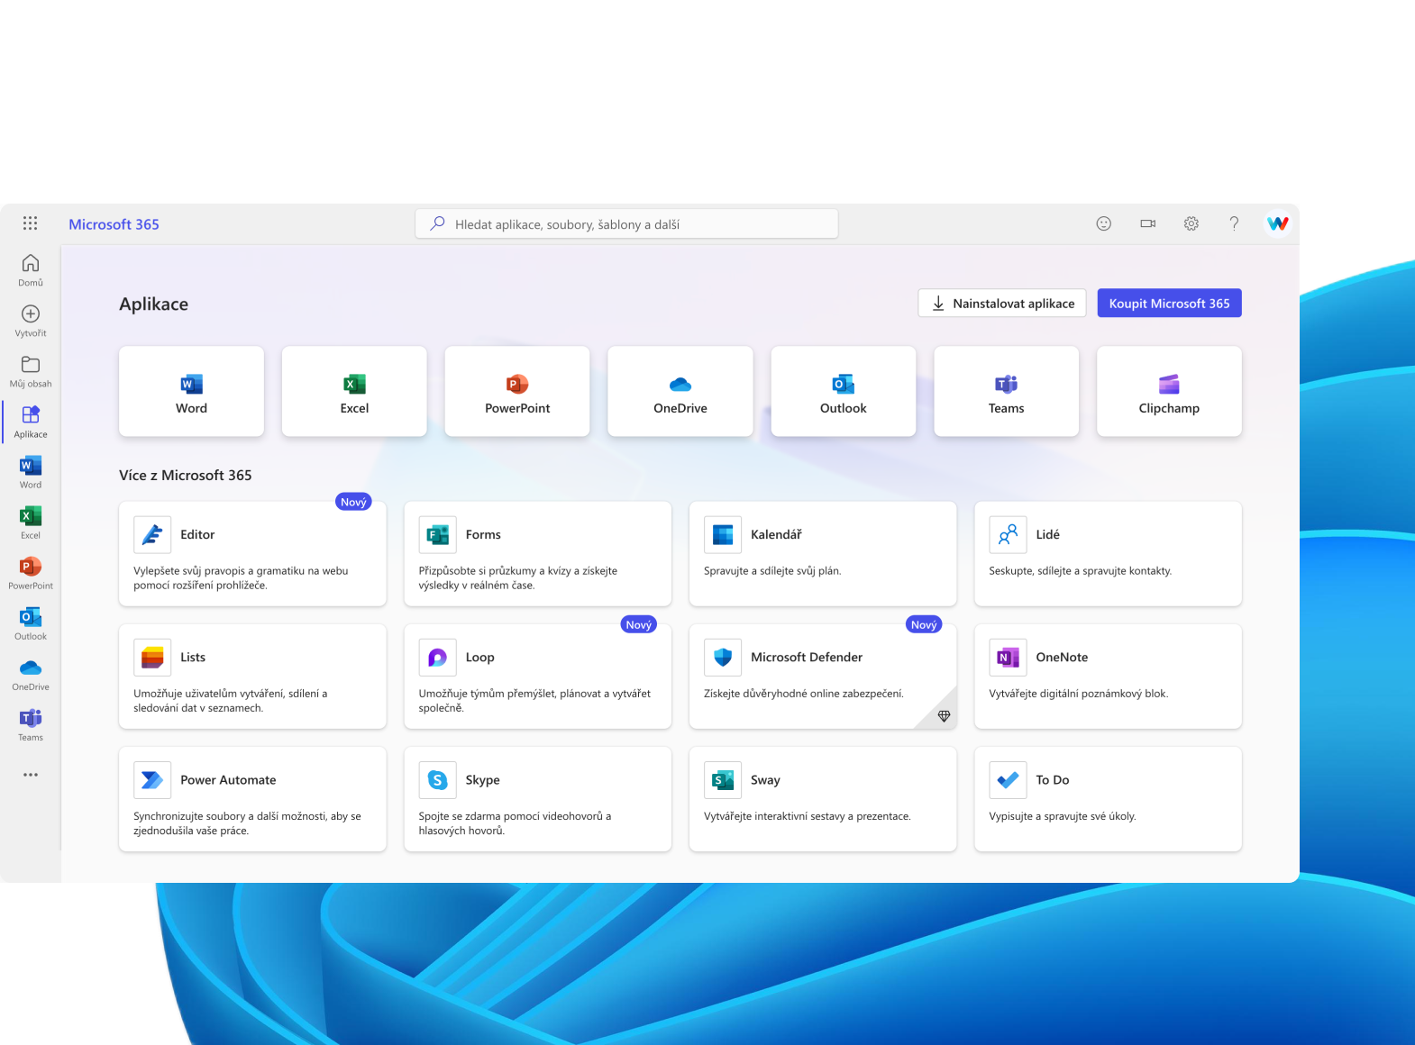Open the To Do app card

(1108, 799)
